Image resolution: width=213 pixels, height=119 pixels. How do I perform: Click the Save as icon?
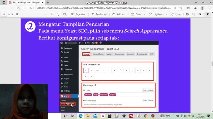[x=200, y=14]
